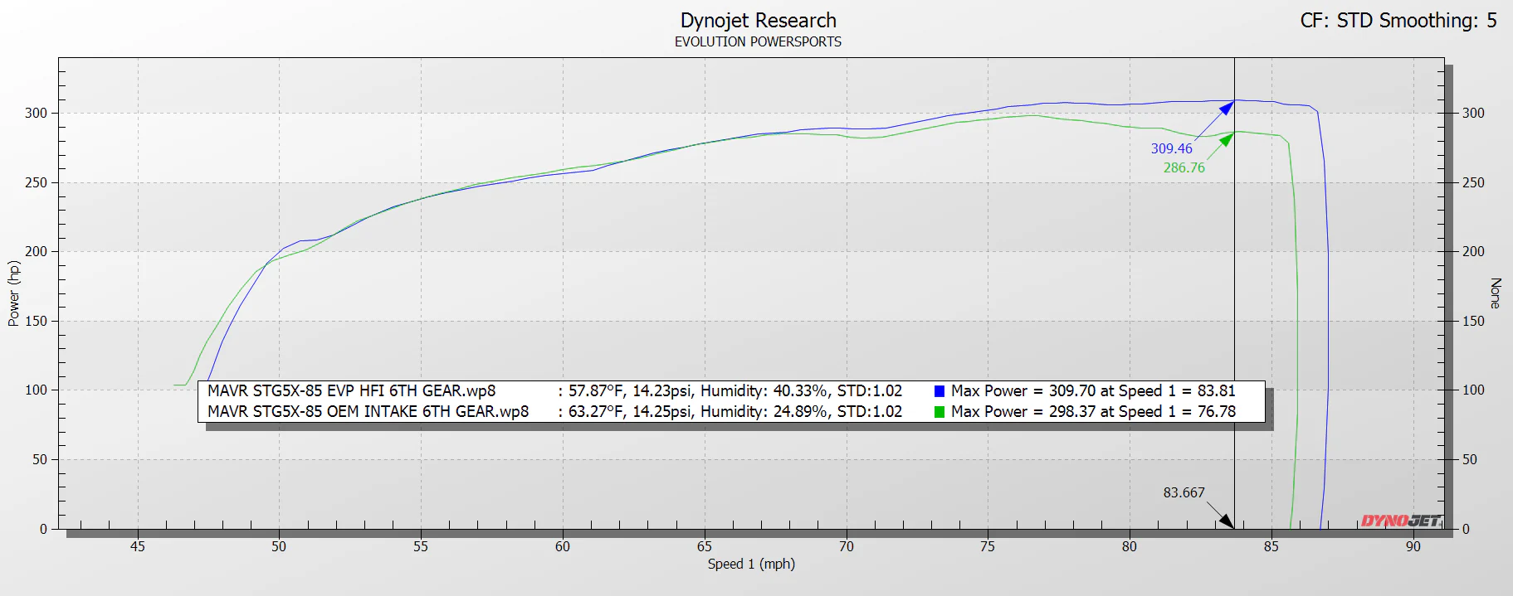Click the 309.46 blue value label
This screenshot has width=1513, height=596.
tap(1171, 149)
